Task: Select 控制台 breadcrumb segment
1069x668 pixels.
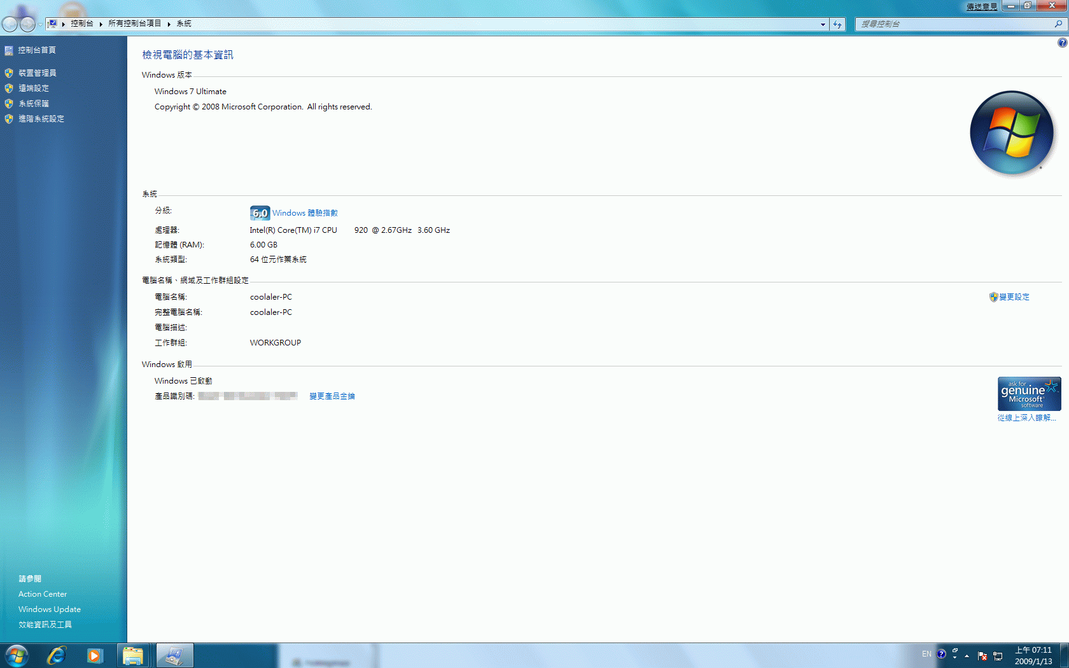Action: coord(81,24)
